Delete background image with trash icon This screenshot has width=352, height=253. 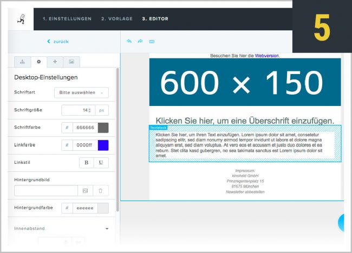[x=100, y=190]
